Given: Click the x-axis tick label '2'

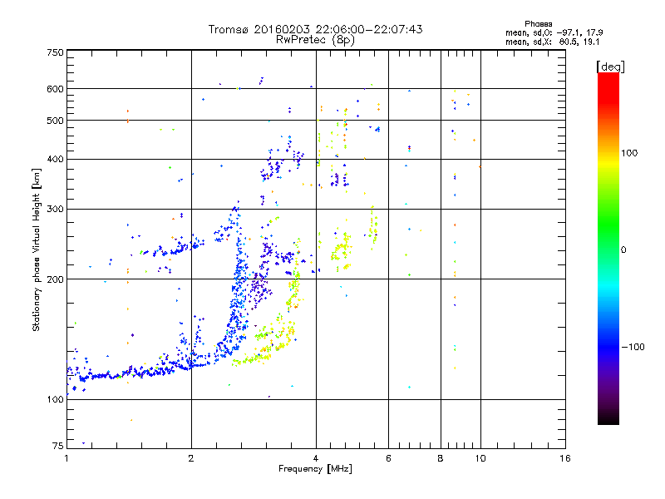Looking at the screenshot, I should click(191, 458).
